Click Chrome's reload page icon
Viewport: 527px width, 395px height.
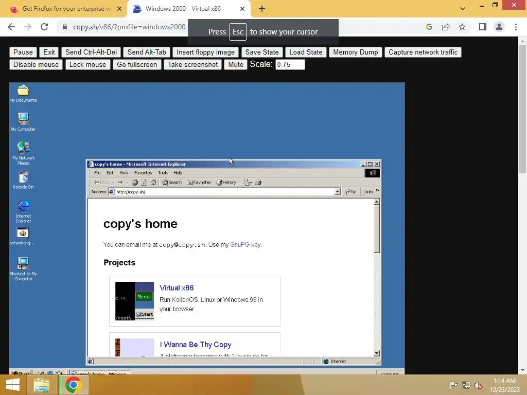(44, 27)
